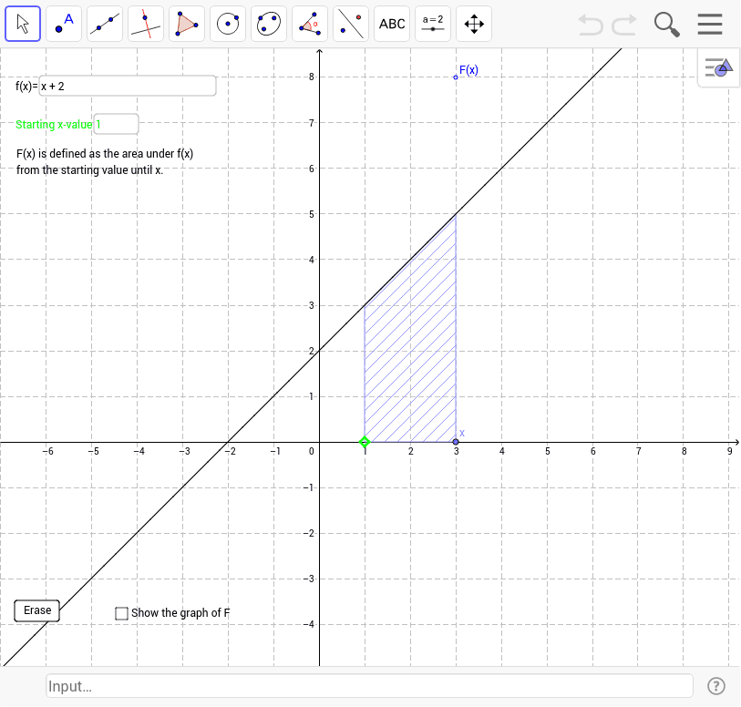Click the Erase button
Screen dimensions: 741x707
tap(36, 610)
